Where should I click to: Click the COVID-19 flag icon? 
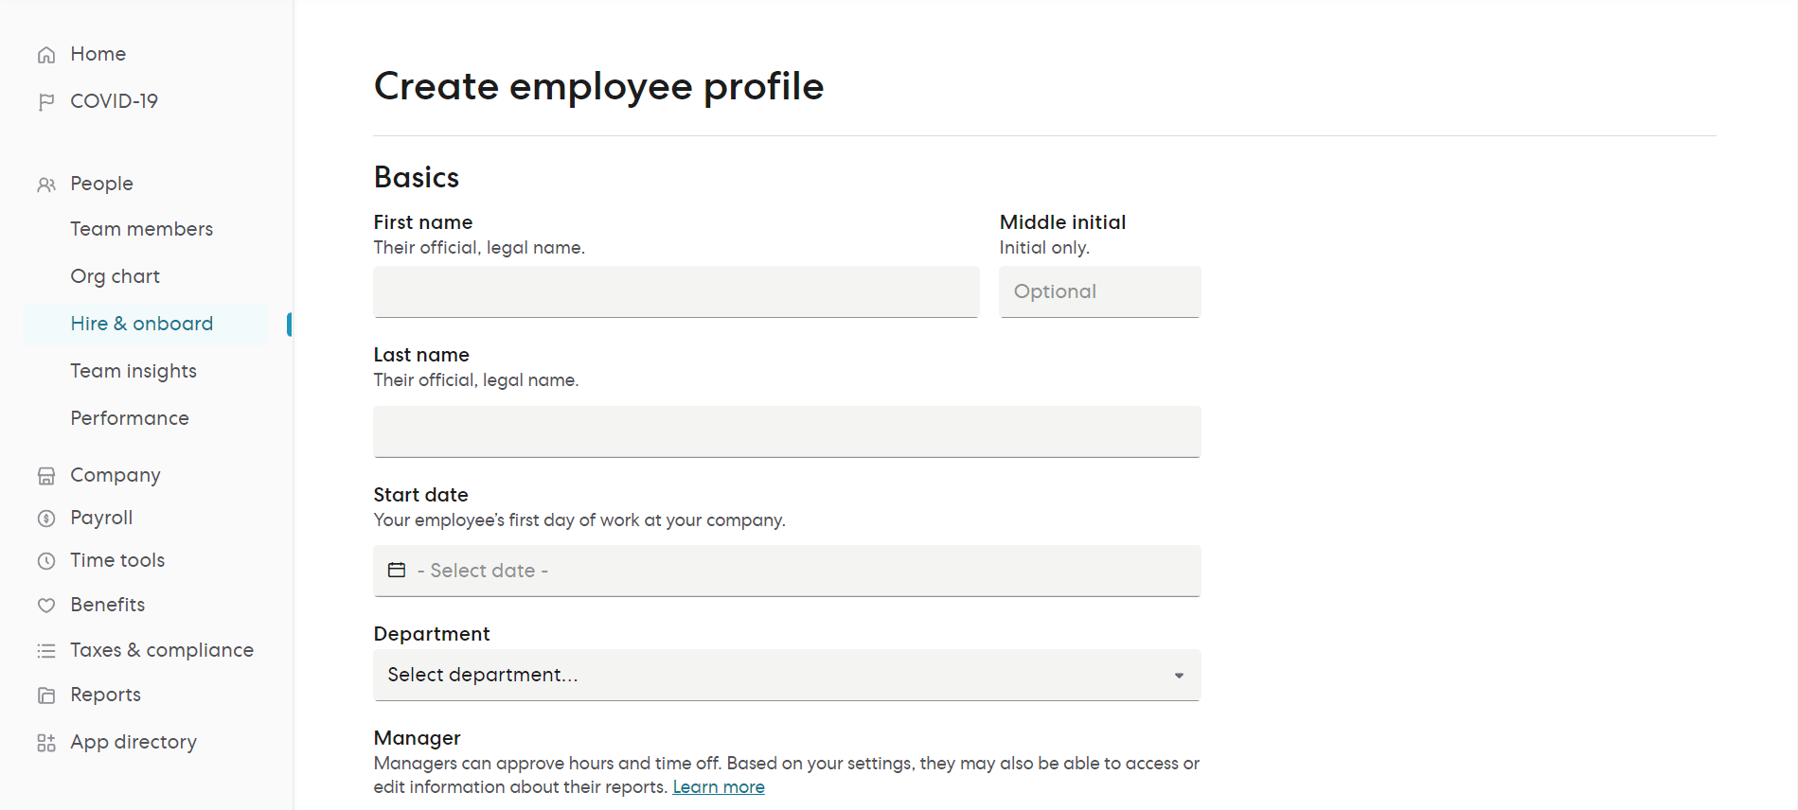pos(46,101)
